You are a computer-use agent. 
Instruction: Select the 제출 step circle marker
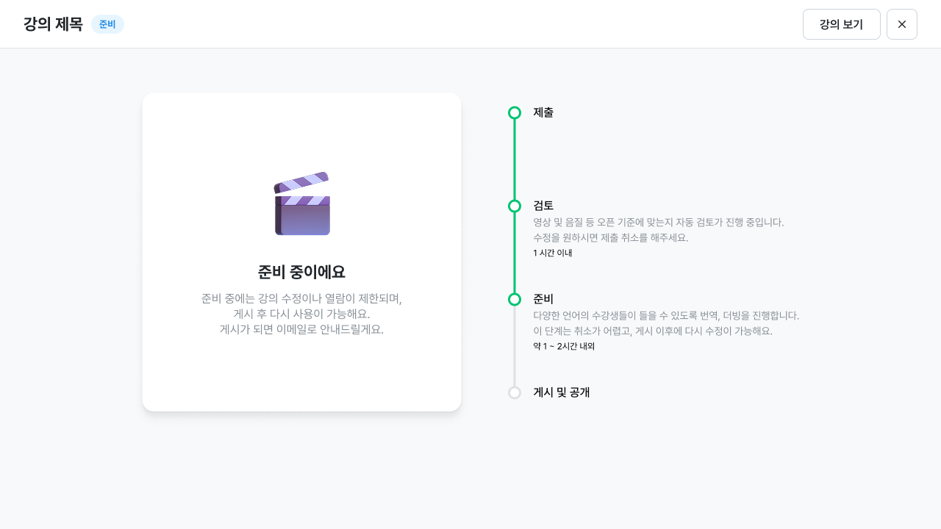point(515,112)
